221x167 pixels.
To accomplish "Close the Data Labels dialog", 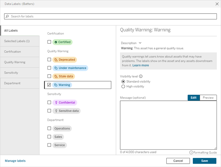I will click(x=217, y=4).
